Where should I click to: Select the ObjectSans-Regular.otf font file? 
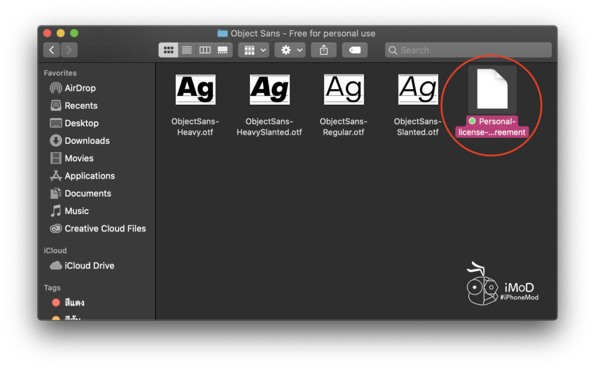point(343,90)
